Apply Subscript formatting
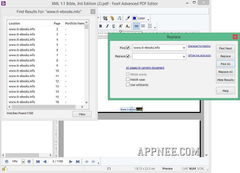 coord(128,26)
